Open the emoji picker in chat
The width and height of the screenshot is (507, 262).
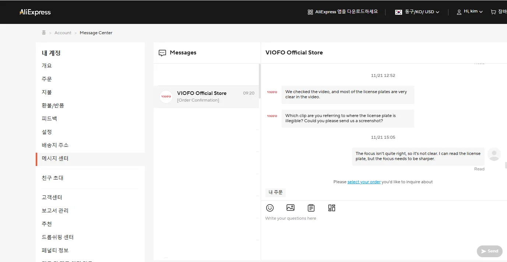click(270, 208)
